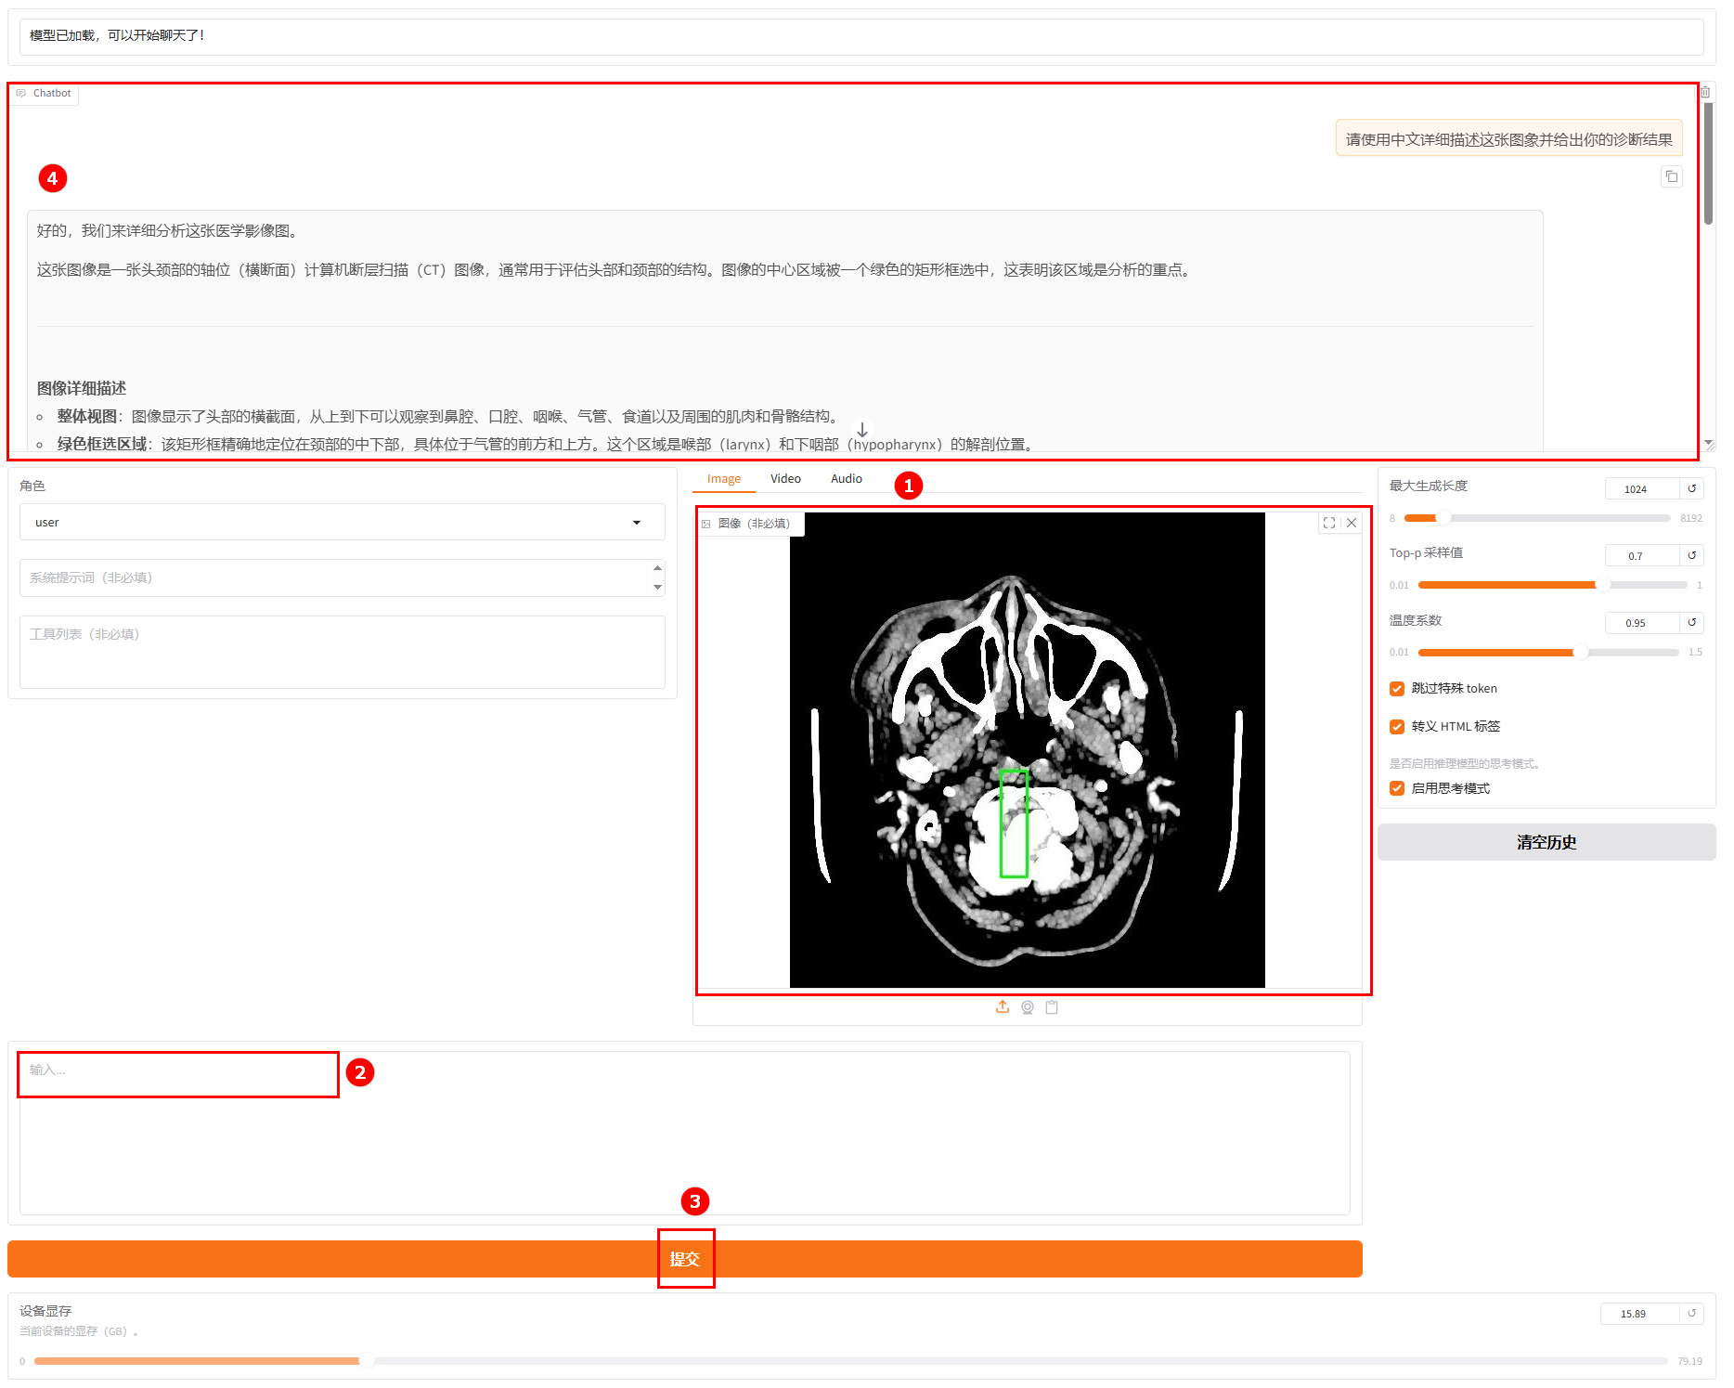This screenshot has width=1734, height=1388.
Task: Toggle the 转义 HTML 标签 checkbox
Action: pyautogui.click(x=1397, y=726)
